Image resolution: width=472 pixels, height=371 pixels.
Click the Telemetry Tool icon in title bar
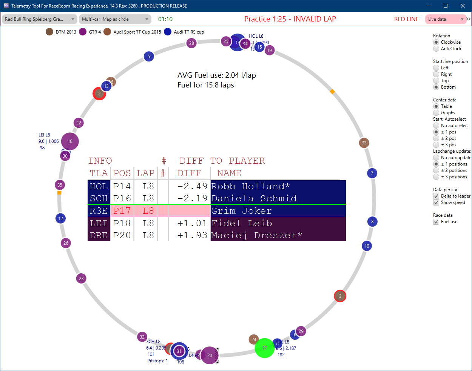6,6
